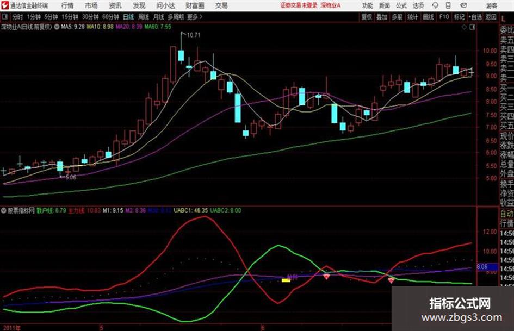This screenshot has width=514, height=331.
Task: Switch to 1分钟 chart period
Action: pyautogui.click(x=34, y=17)
